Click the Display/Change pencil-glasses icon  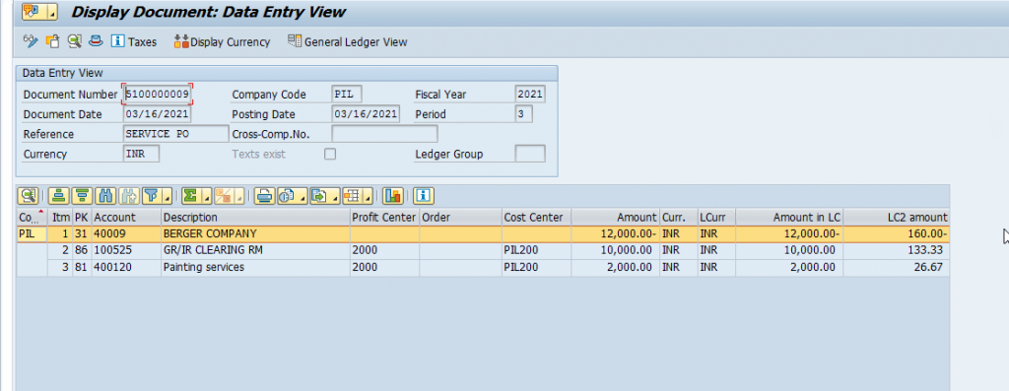(x=31, y=41)
